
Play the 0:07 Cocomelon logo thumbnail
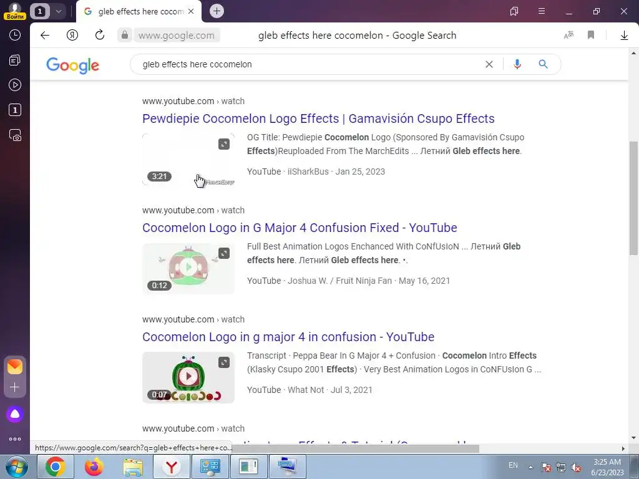coord(188,377)
